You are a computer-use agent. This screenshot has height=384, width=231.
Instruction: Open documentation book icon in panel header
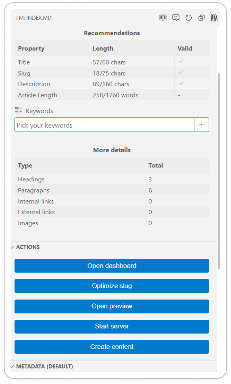(x=163, y=18)
